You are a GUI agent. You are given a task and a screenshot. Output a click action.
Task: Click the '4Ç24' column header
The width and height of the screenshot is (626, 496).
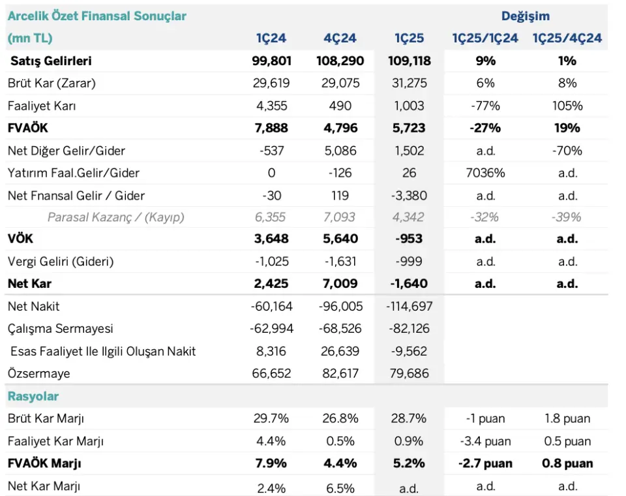340,39
